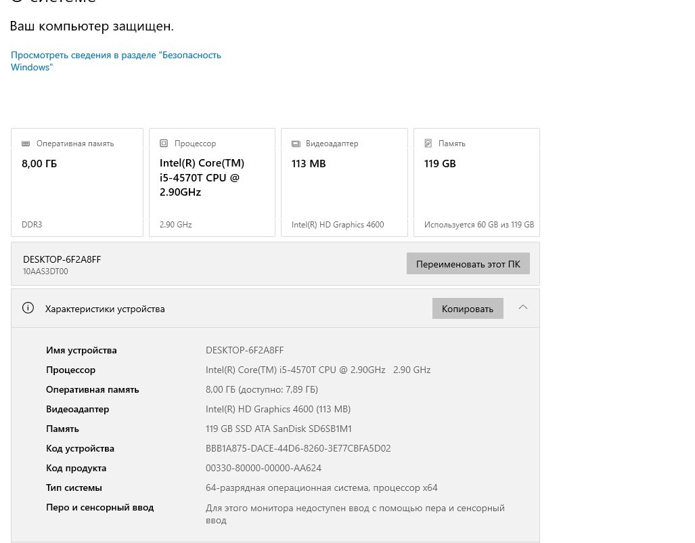Select Intel(R) Core(TM) i5-4570T text in processor card
This screenshot has width=695, height=543.
pyautogui.click(x=202, y=177)
